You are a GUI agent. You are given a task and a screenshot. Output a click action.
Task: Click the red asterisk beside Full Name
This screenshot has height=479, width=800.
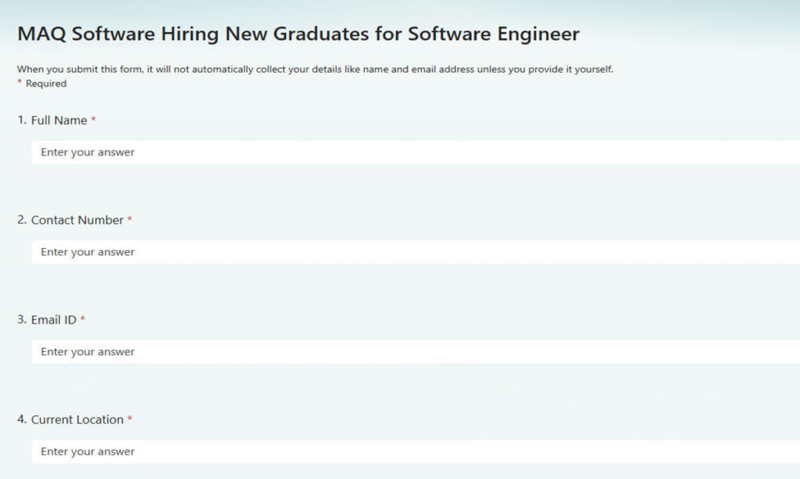pyautogui.click(x=92, y=120)
